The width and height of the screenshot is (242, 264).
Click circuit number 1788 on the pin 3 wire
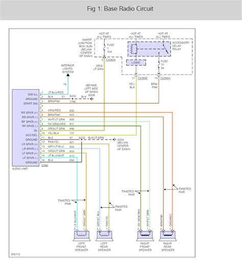click(x=72, y=101)
